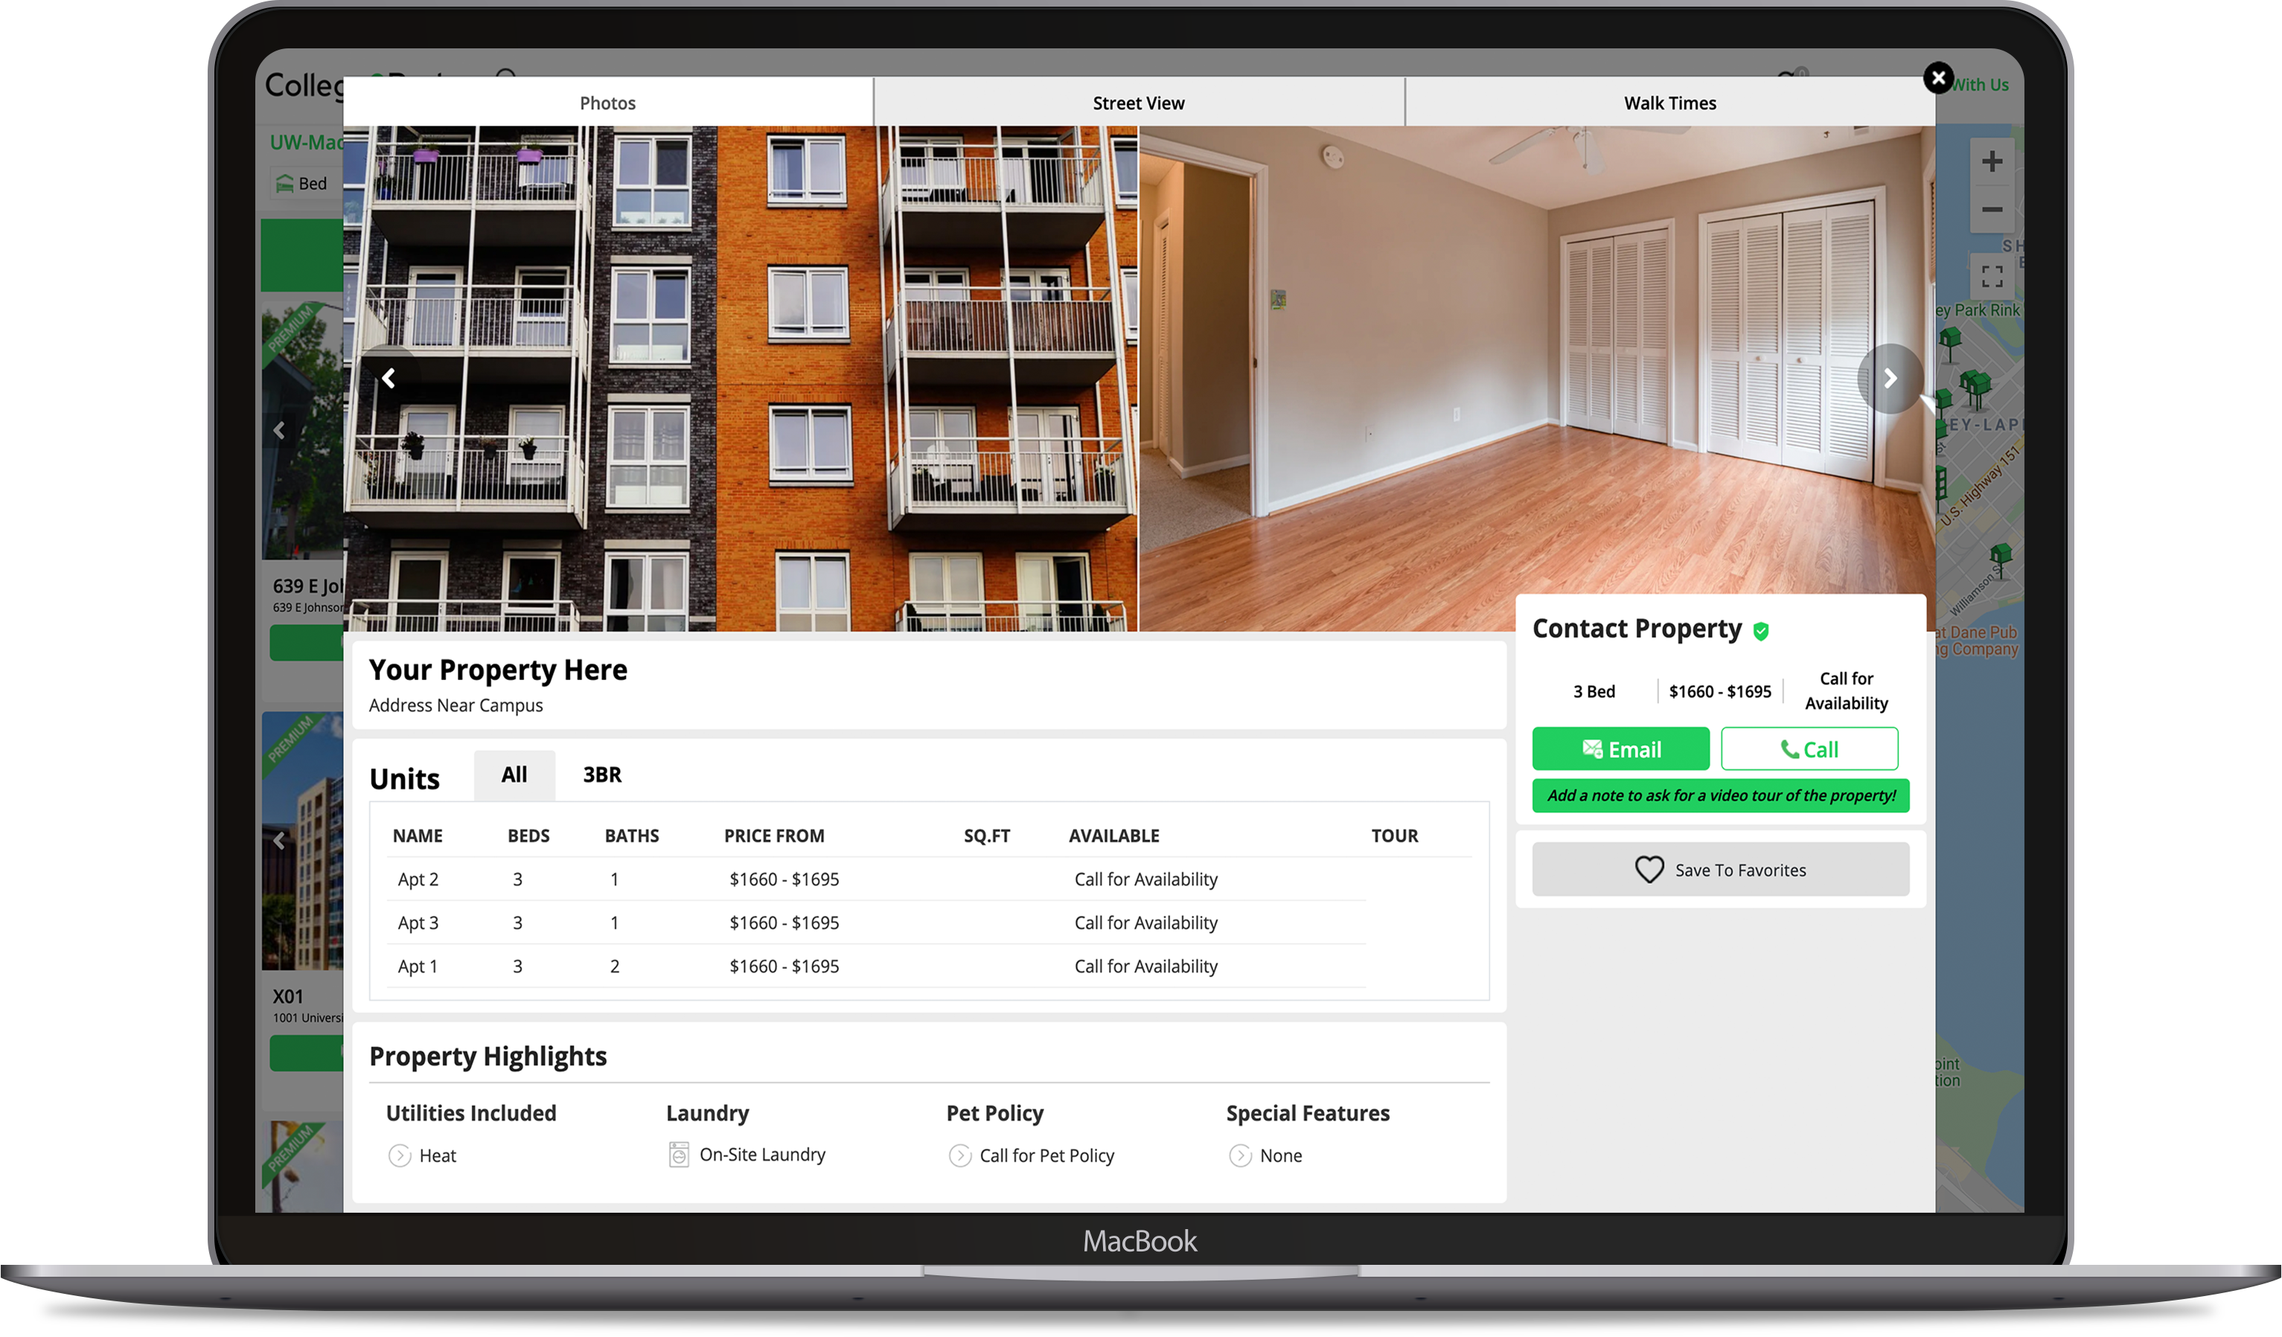Switch to Street View tab

[1137, 103]
